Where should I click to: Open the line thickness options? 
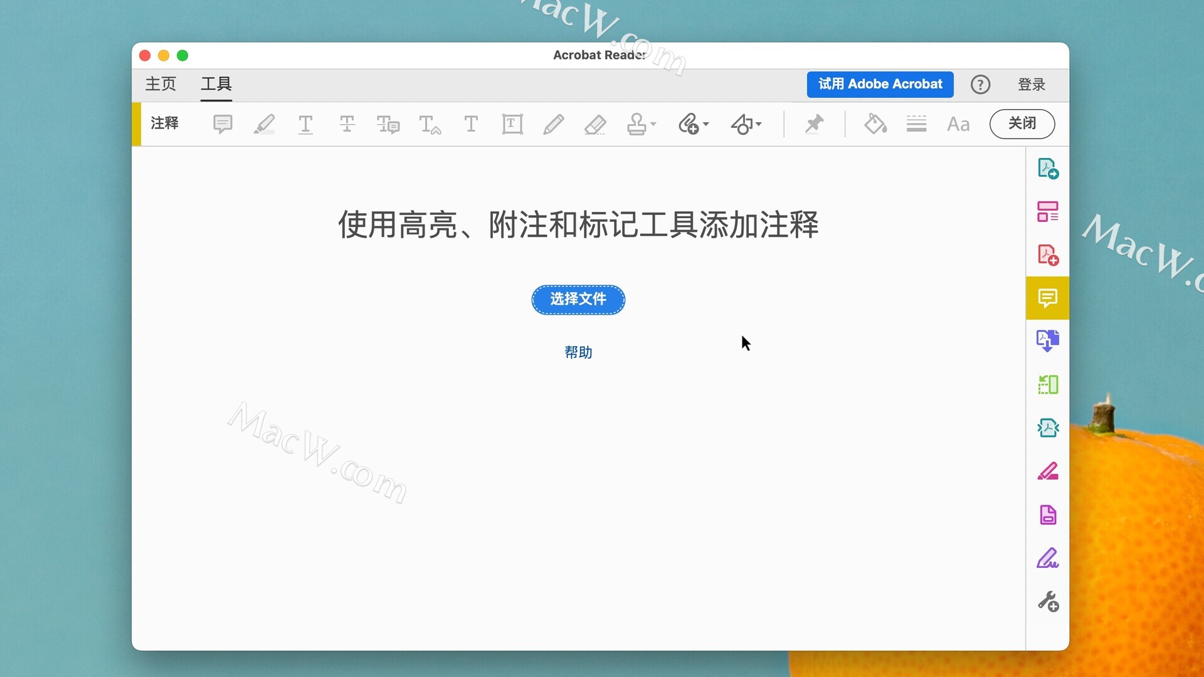click(916, 124)
